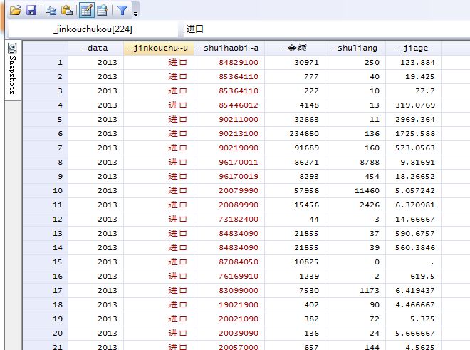Image resolution: width=470 pixels, height=350 pixels.
Task: Click the Paste clipboard icon
Action: click(66, 10)
